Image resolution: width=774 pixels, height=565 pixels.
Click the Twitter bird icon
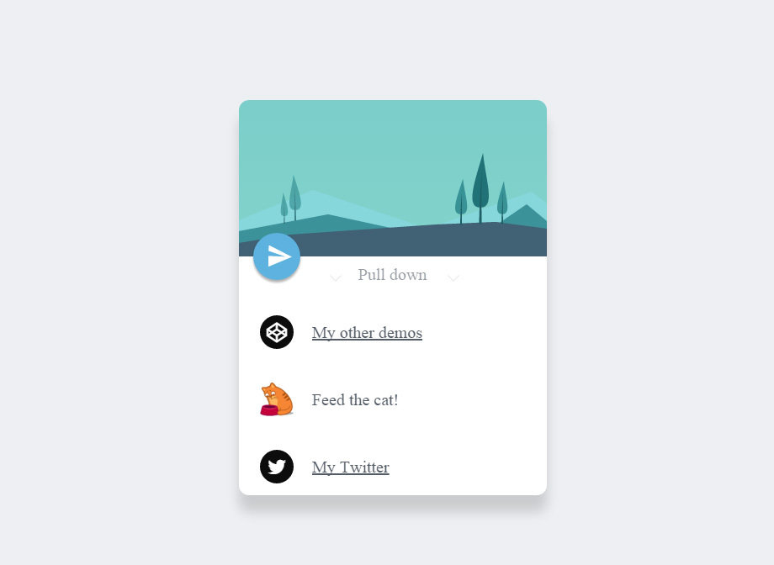coord(277,467)
